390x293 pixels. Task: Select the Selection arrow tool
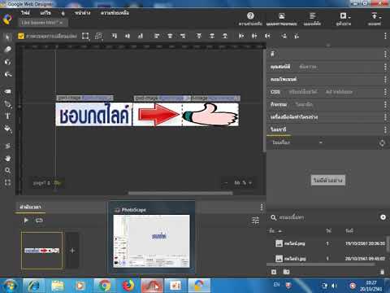tap(7, 37)
